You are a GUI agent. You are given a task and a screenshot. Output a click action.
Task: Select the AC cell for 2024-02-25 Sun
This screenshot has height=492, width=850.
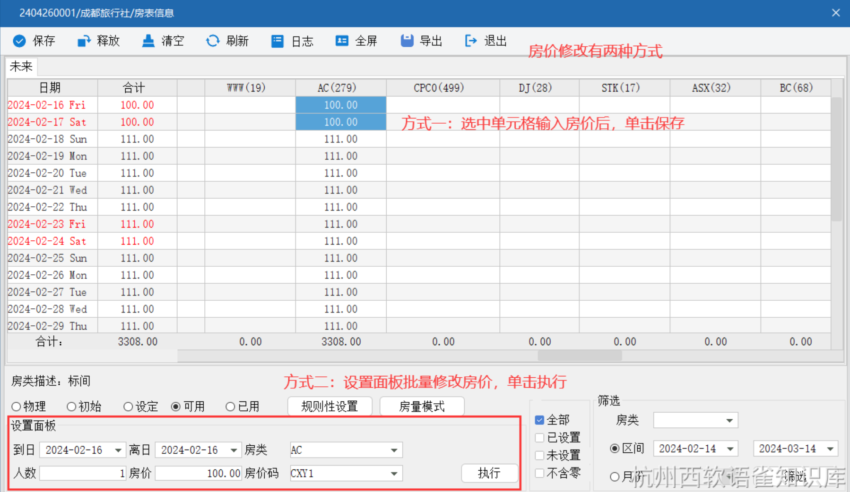(341, 258)
